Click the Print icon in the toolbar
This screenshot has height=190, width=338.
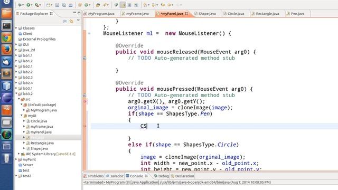point(70,5)
